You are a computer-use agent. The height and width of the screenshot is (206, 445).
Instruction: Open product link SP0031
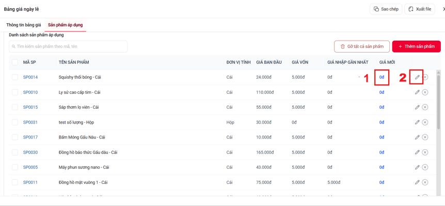pyautogui.click(x=30, y=122)
